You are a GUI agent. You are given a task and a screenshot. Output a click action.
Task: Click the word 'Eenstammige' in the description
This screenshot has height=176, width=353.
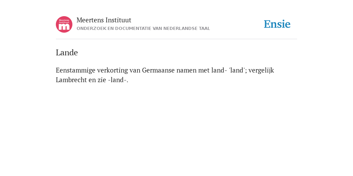(75, 70)
